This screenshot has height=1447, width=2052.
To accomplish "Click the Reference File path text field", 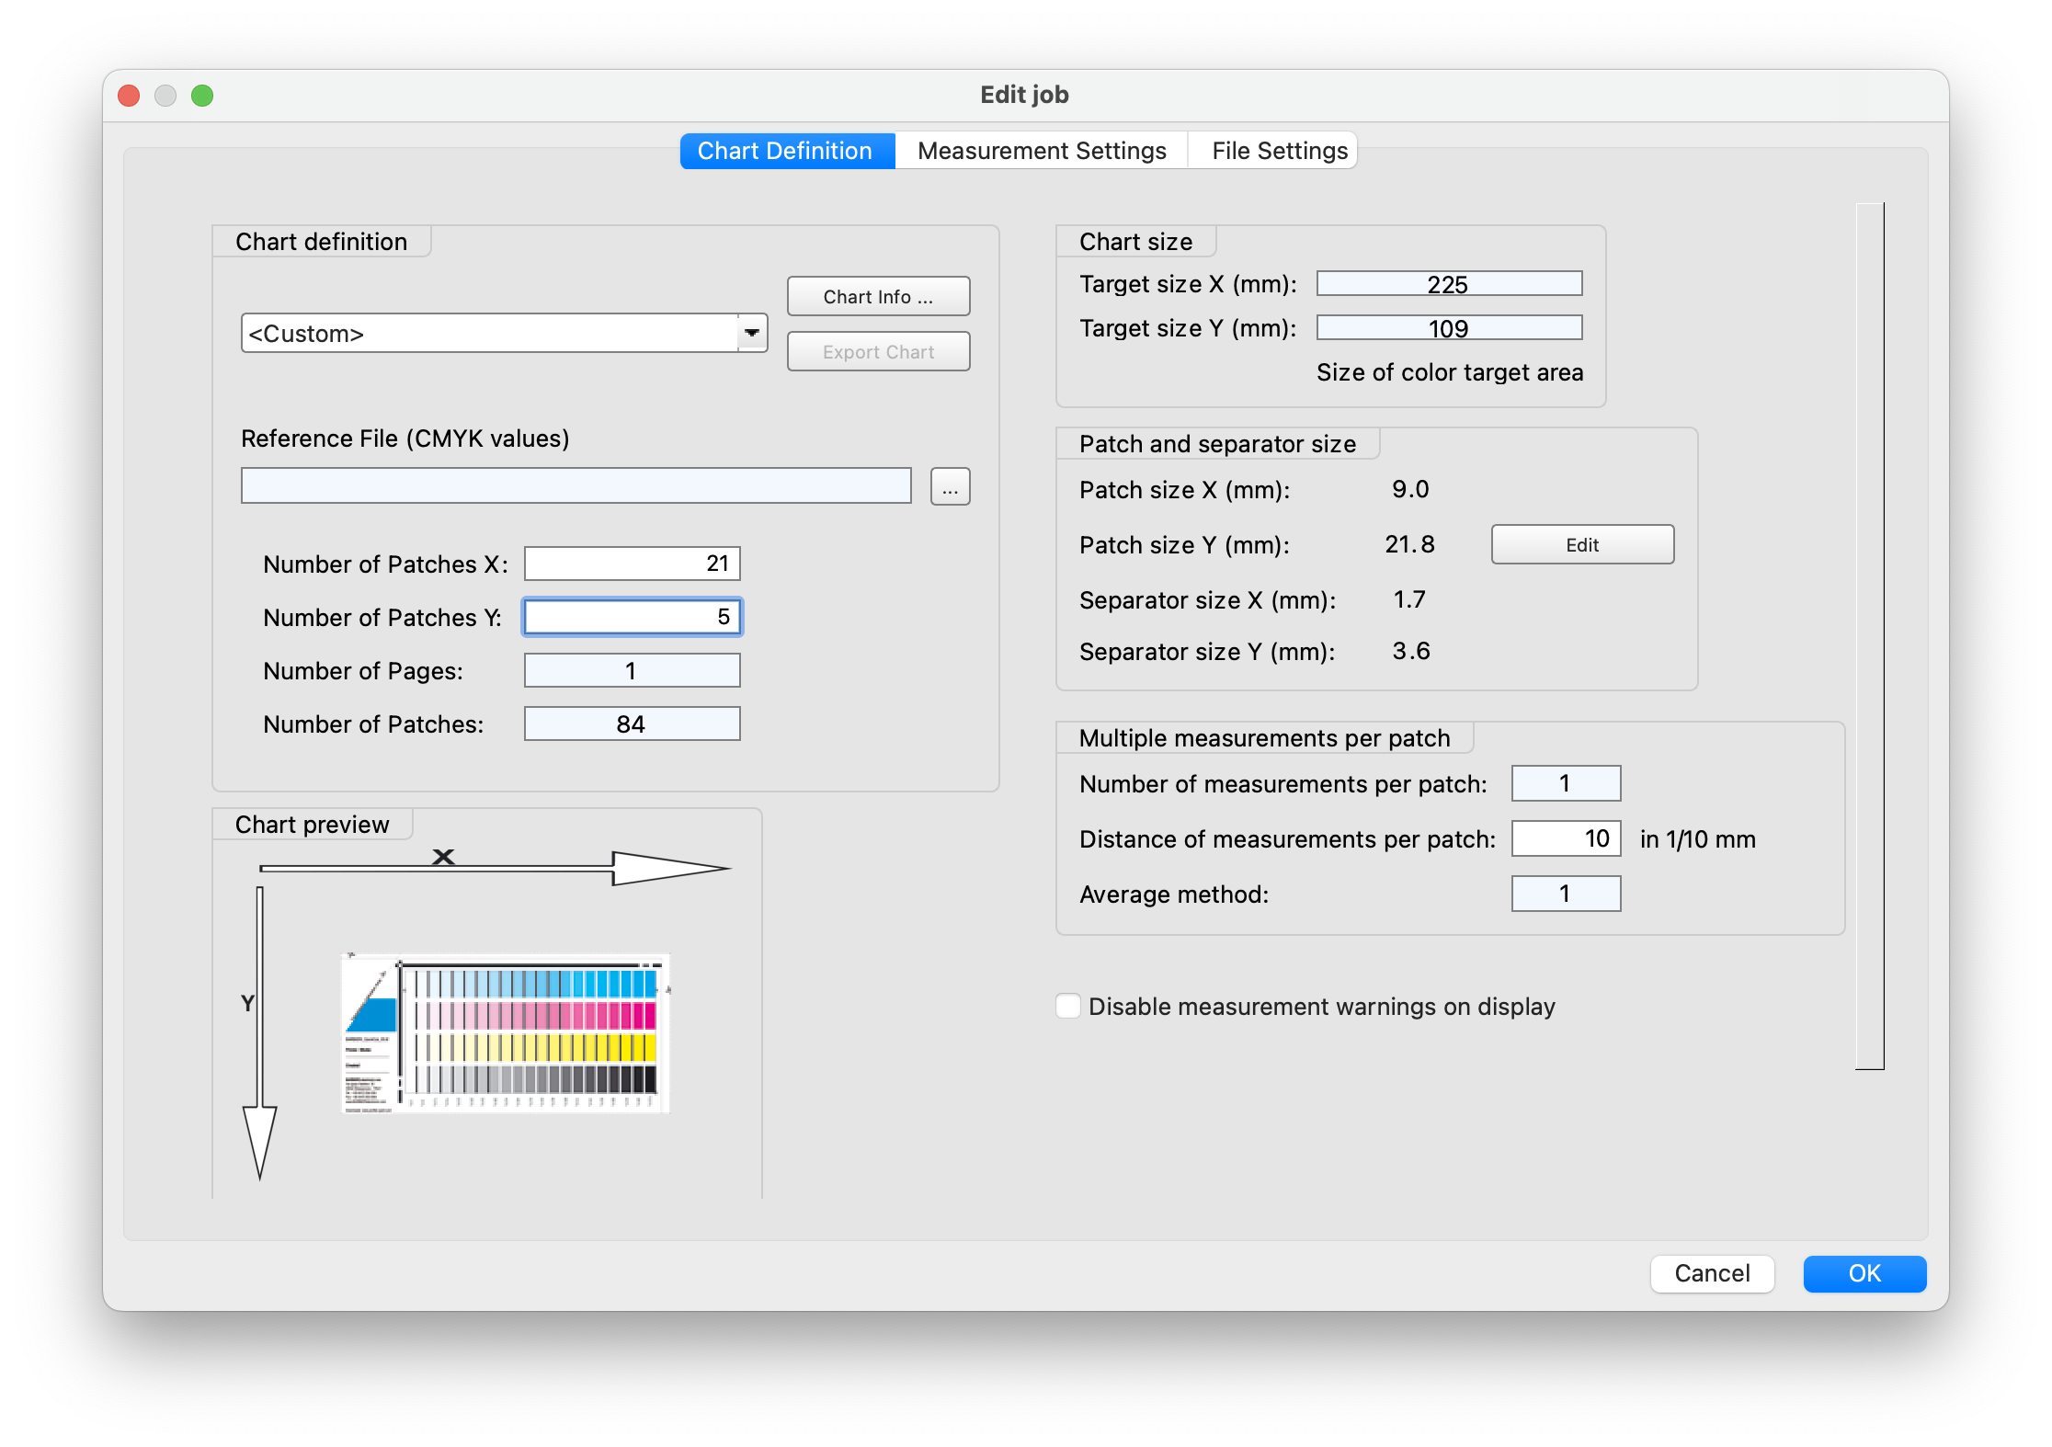I will click(x=576, y=485).
